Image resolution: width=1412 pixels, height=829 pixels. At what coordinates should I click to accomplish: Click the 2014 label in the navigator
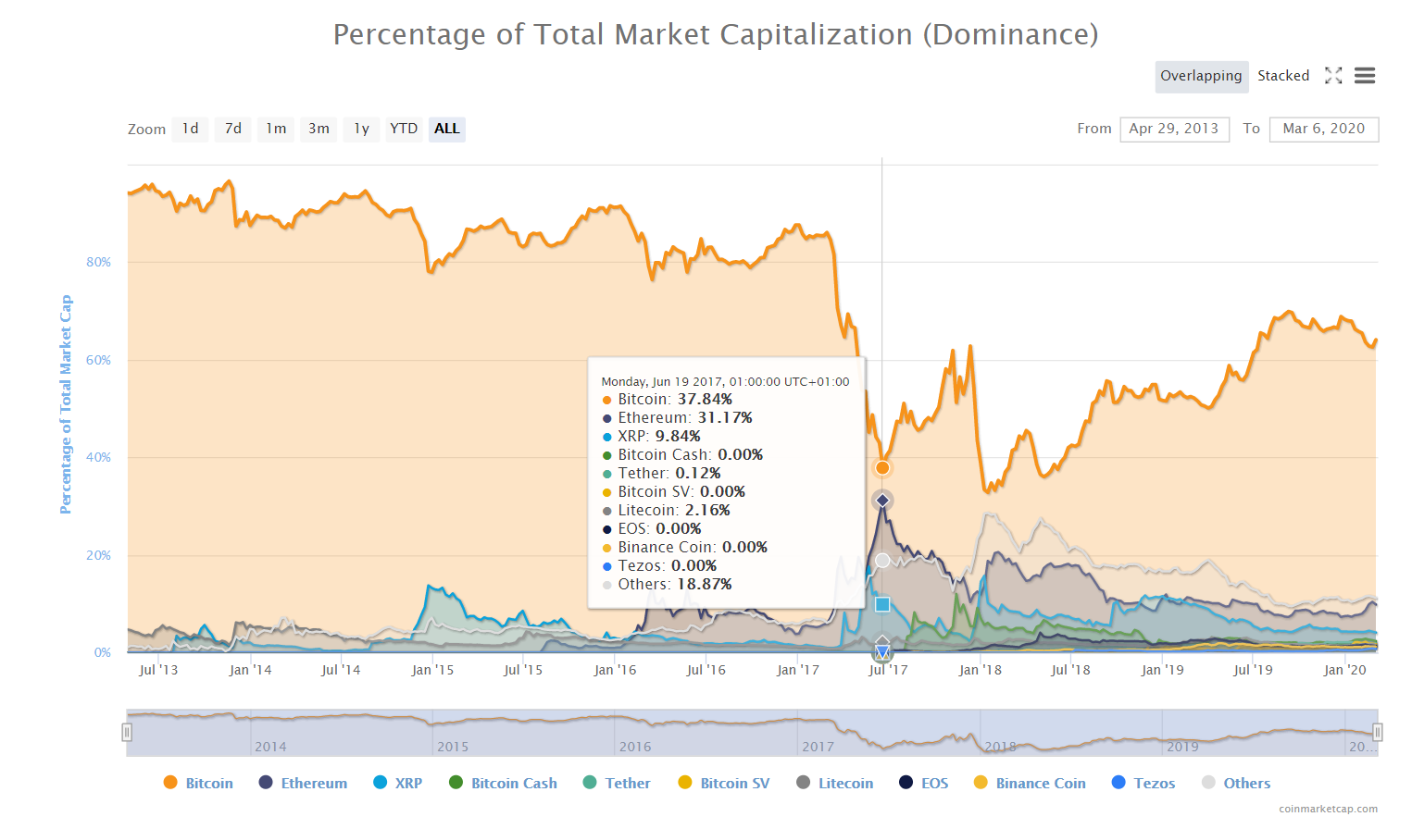[270, 747]
